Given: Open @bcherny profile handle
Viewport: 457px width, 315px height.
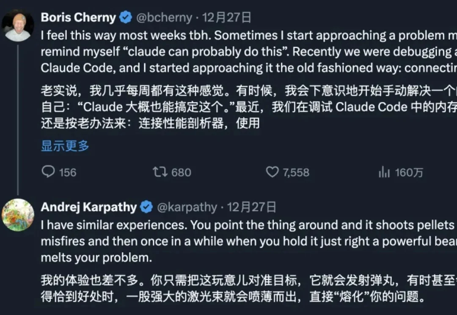Looking at the screenshot, I should (165, 17).
